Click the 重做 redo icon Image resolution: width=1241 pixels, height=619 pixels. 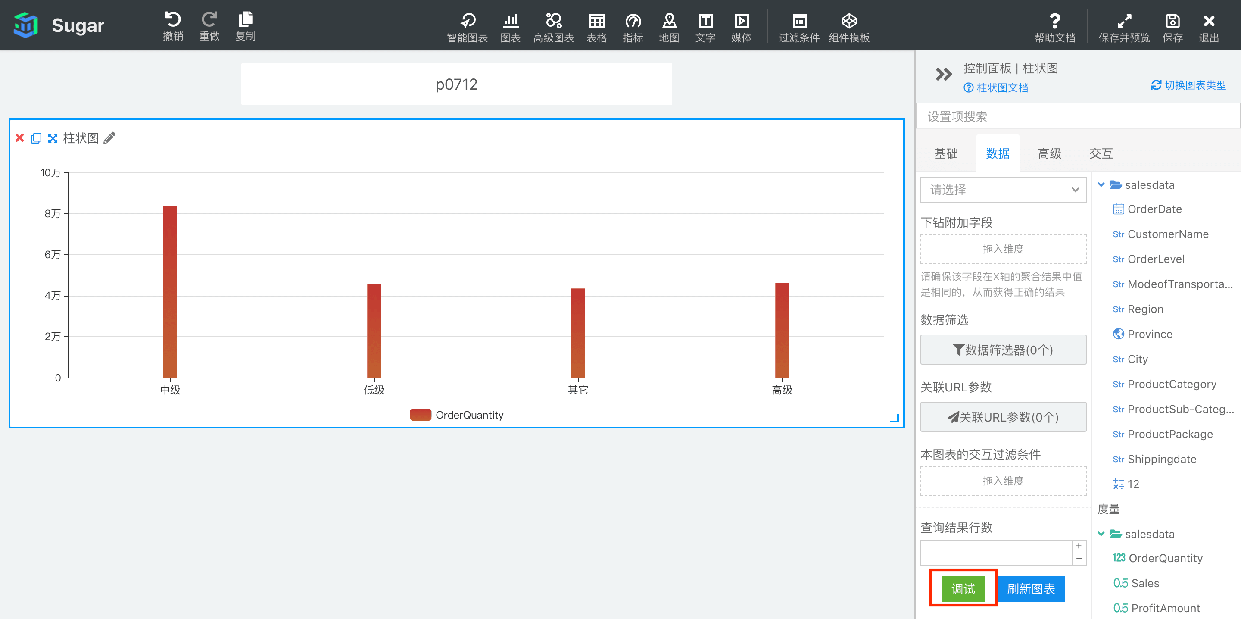[209, 20]
